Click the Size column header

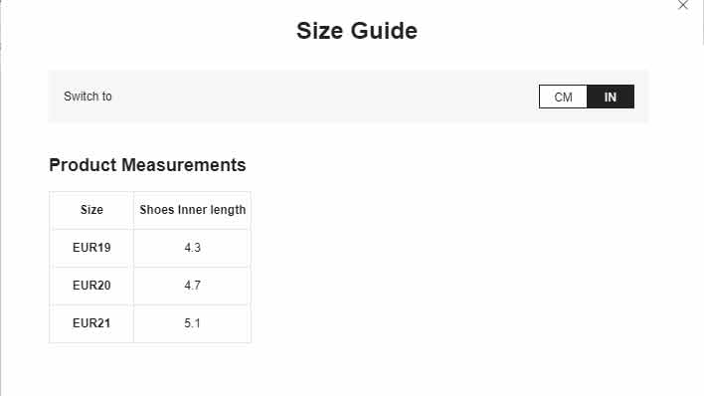tap(91, 210)
